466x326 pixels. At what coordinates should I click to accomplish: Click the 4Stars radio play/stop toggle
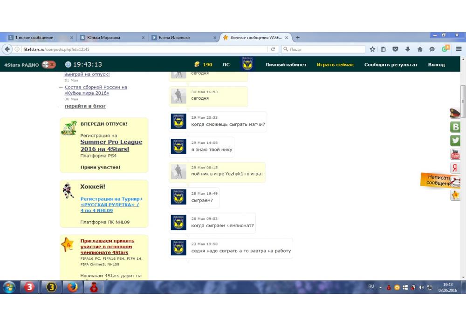click(x=48, y=65)
